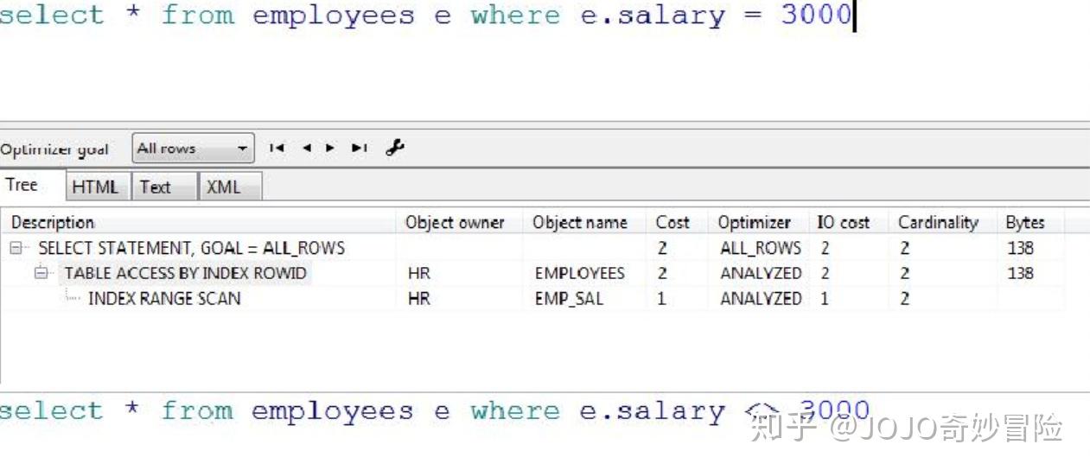Image resolution: width=1090 pixels, height=470 pixels.
Task: Go to first operation arrow icon
Action: click(277, 149)
